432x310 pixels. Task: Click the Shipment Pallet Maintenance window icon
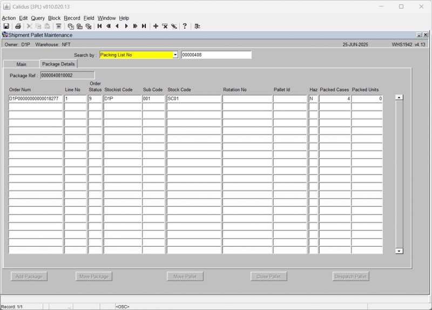(x=5, y=35)
